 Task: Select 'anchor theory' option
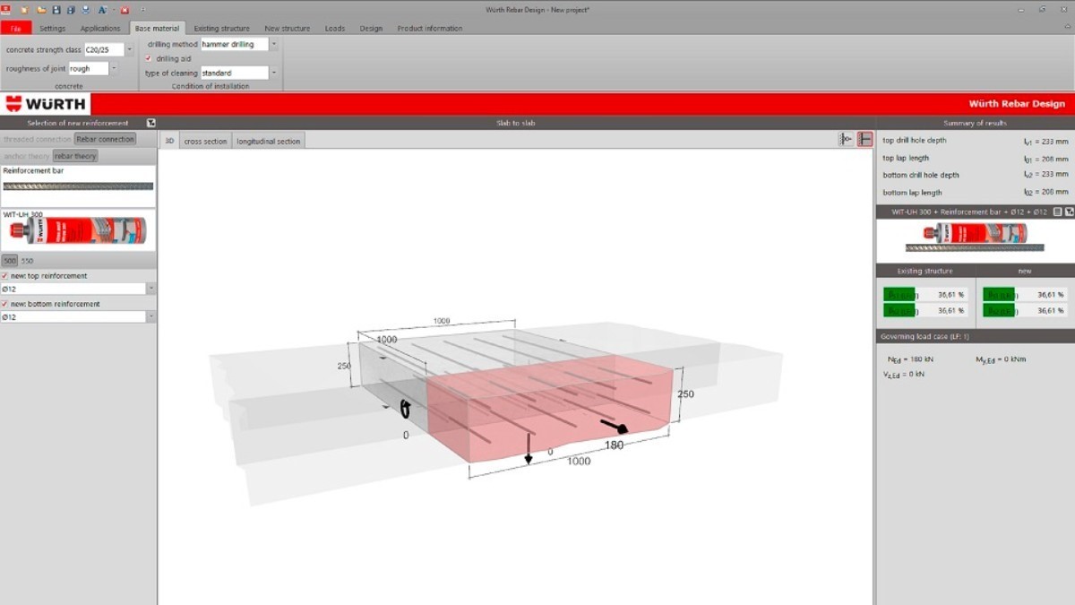click(x=26, y=156)
